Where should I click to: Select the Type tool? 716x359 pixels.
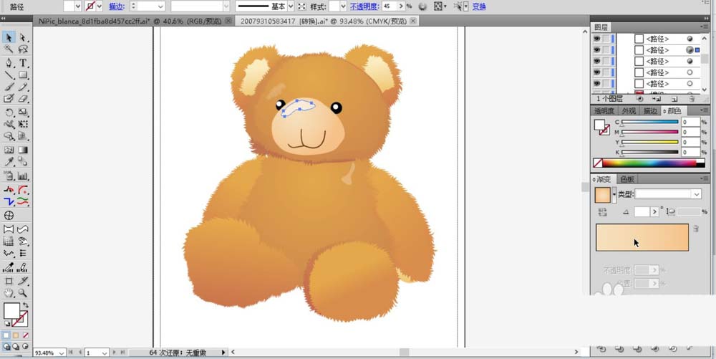23,63
